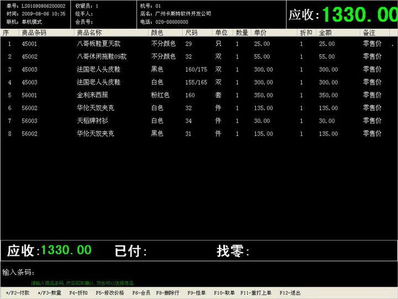Click order number LS01090806200002
398x299 pixels.
click(44, 6)
